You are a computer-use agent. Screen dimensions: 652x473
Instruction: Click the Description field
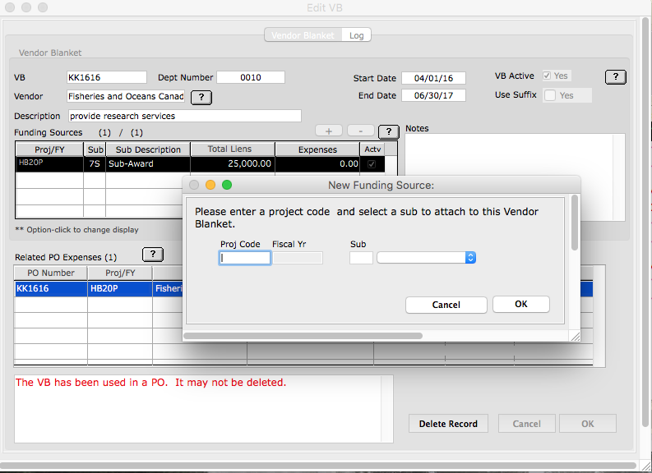pos(185,116)
